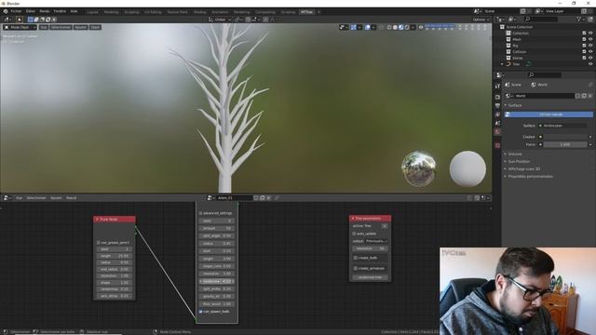Click the World datablock name field

pos(544,96)
